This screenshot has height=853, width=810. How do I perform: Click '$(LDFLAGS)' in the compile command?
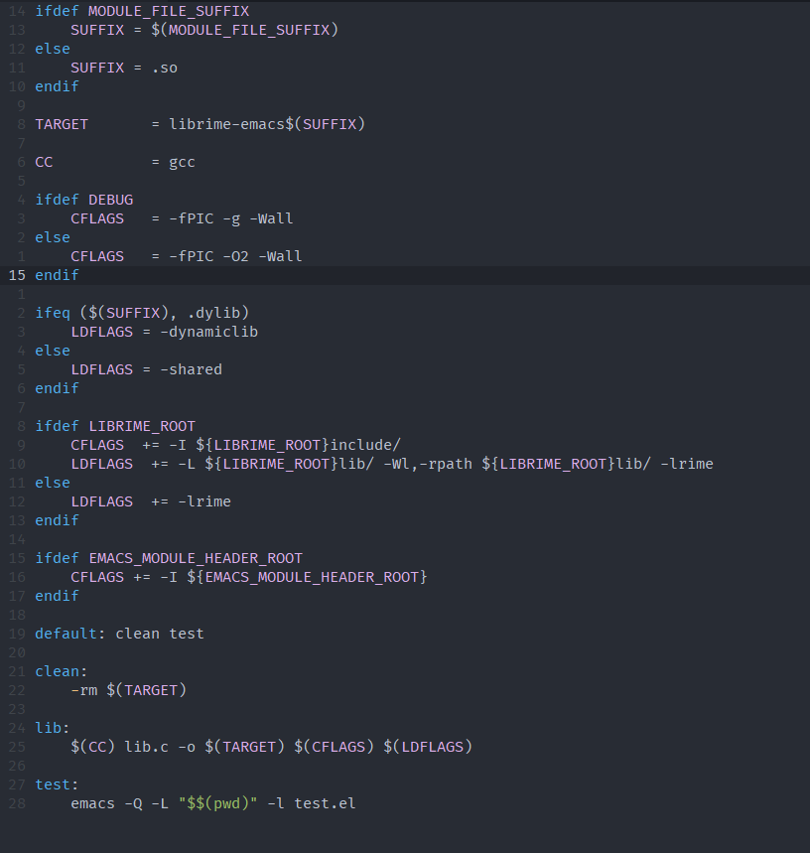428,747
